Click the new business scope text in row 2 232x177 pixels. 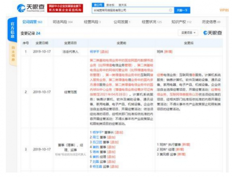tap(189, 92)
